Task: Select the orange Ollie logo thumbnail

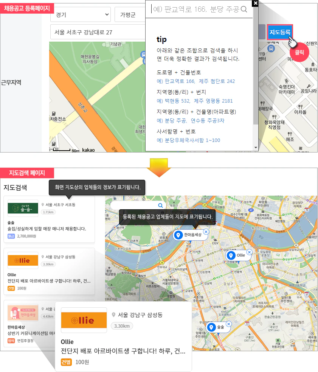Action: point(23,260)
